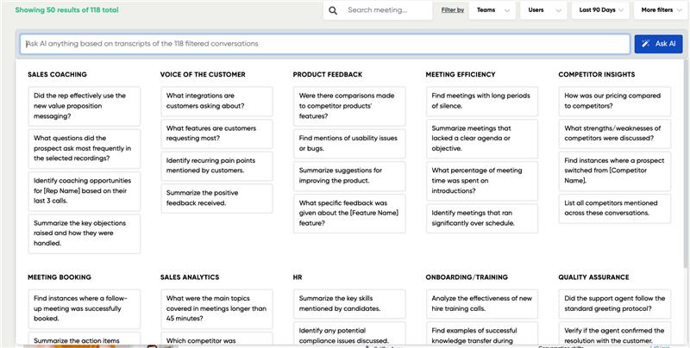Click "Identify meetings that ran significantly over schedule"
Image resolution: width=690 pixels, height=348 pixels.
482,217
